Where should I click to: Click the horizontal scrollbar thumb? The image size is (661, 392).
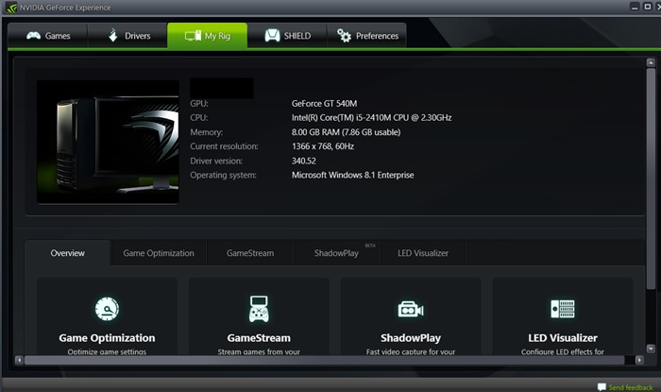point(324,360)
